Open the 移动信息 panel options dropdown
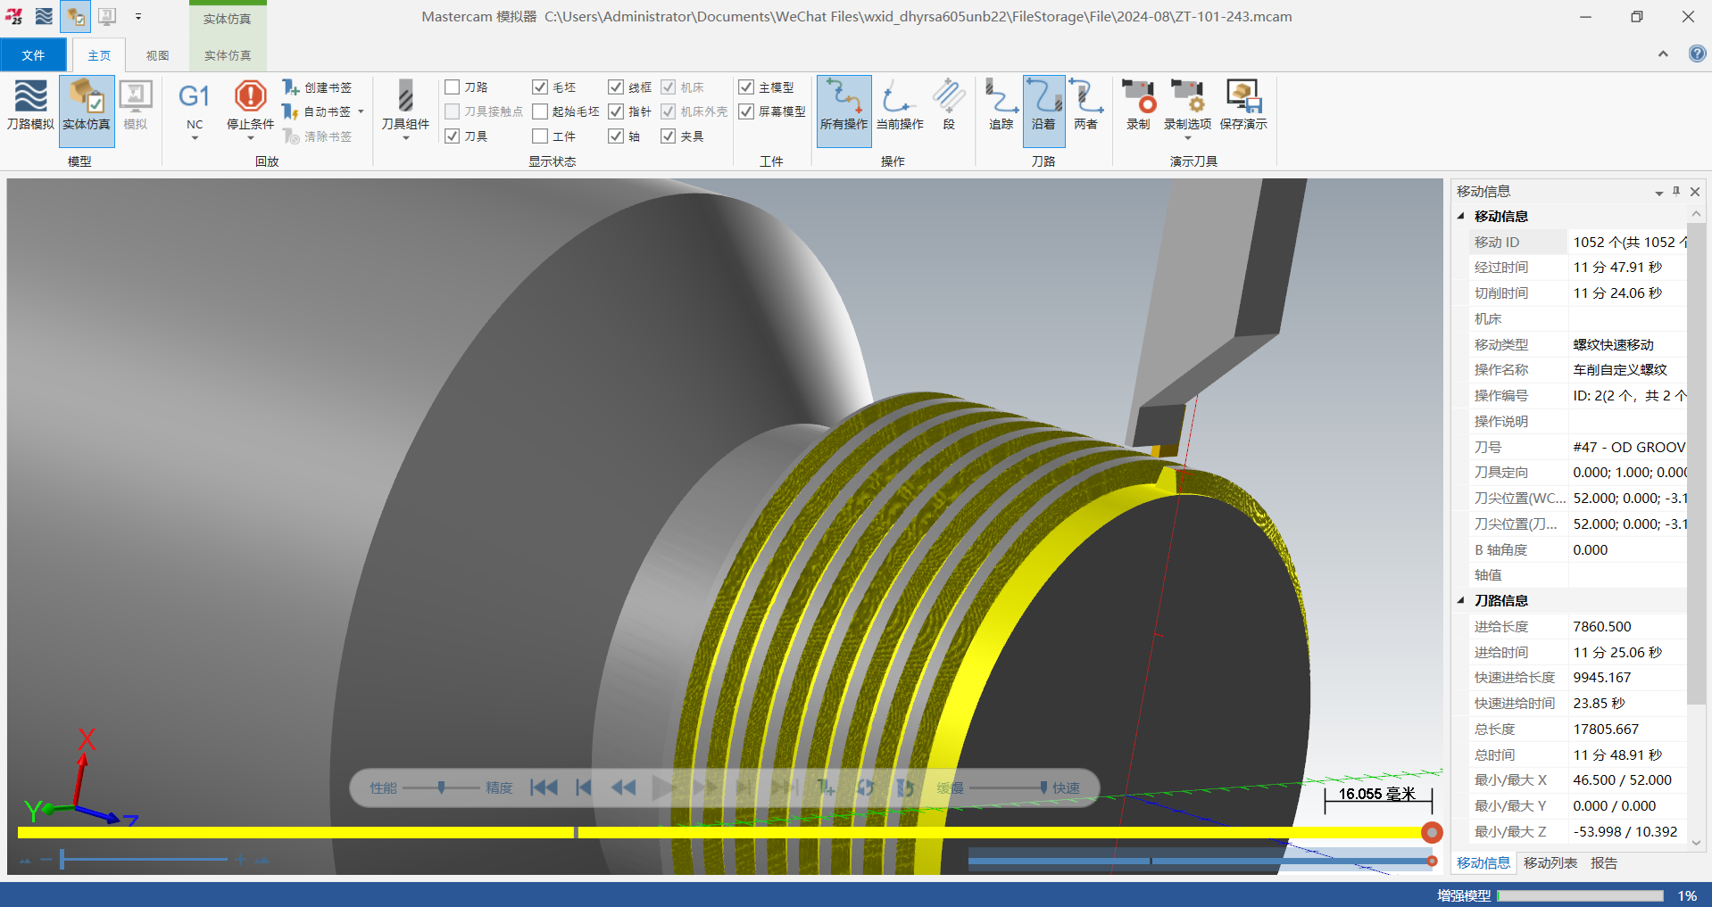This screenshot has height=907, width=1712. coord(1658,193)
